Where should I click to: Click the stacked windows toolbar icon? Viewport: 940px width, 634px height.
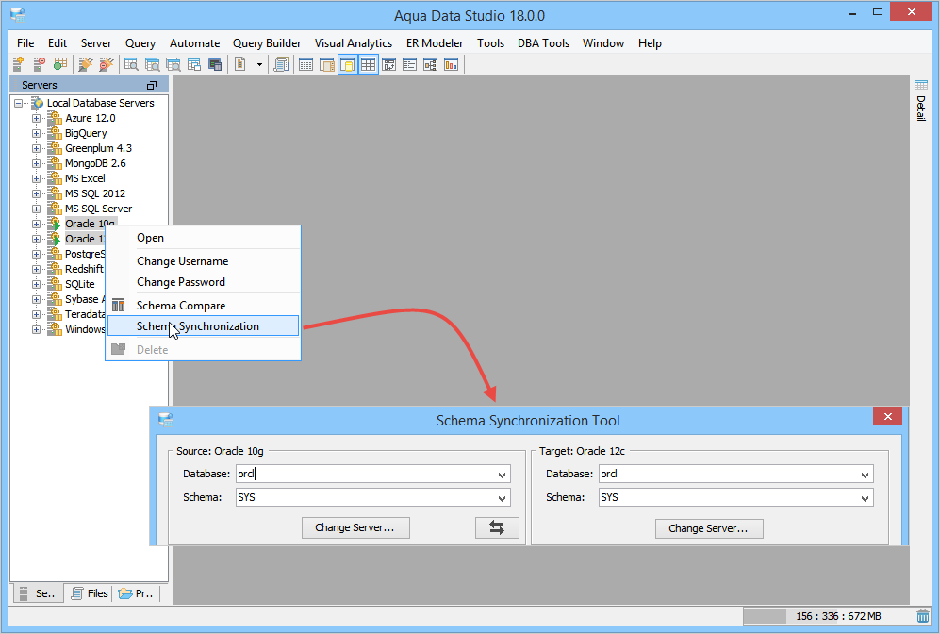[193, 64]
